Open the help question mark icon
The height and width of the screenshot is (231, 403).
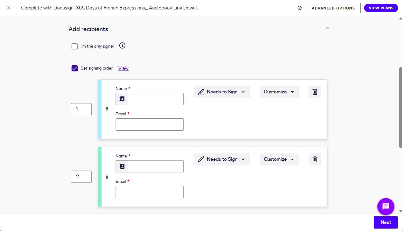coord(300,8)
